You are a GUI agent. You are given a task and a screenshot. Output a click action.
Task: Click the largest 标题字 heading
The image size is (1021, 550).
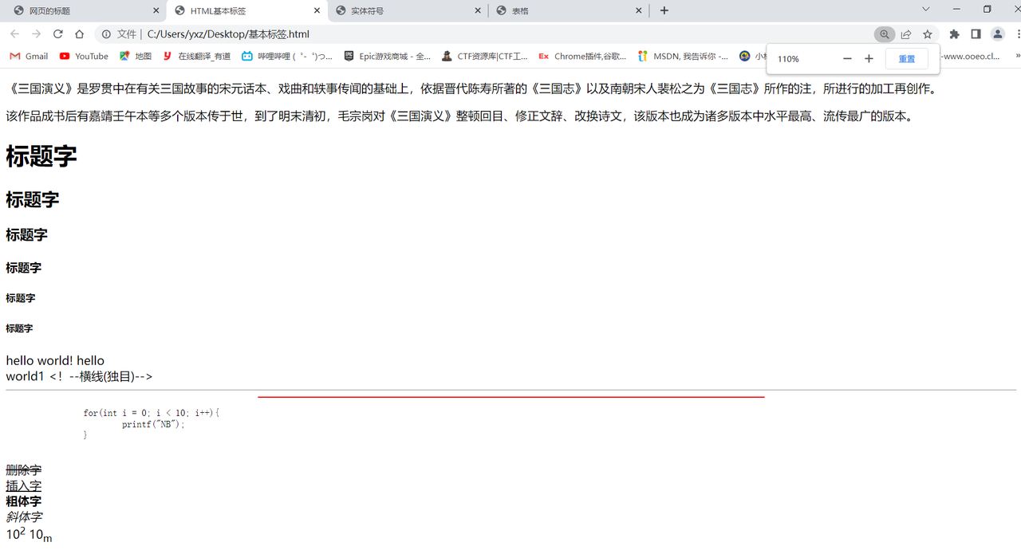click(x=41, y=156)
